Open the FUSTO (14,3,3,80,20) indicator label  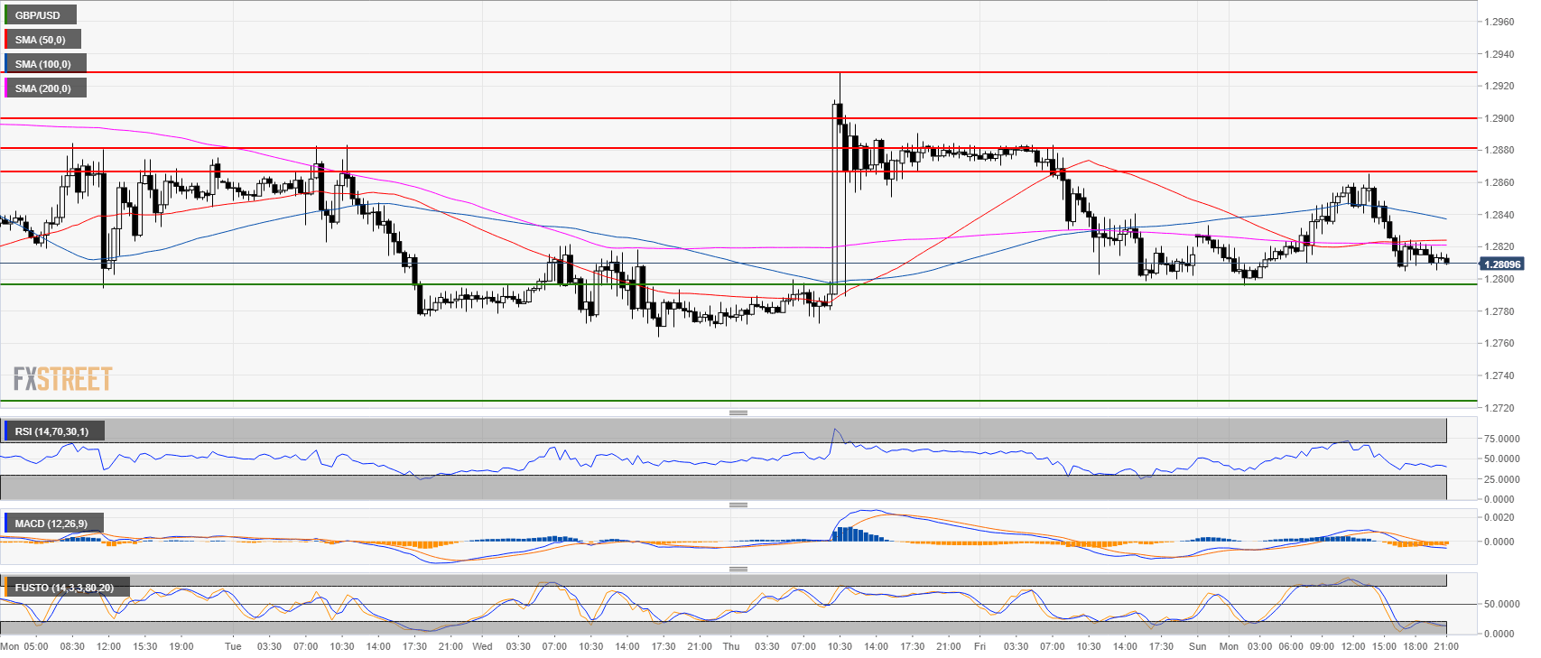click(64, 588)
